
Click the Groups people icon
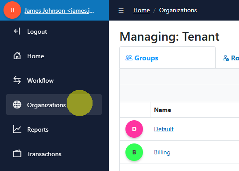[129, 58]
